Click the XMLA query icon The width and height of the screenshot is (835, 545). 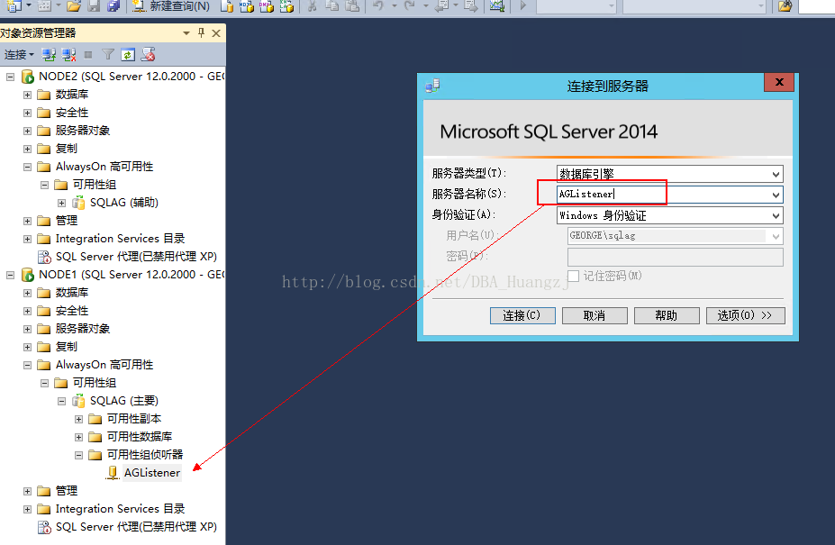[x=286, y=6]
